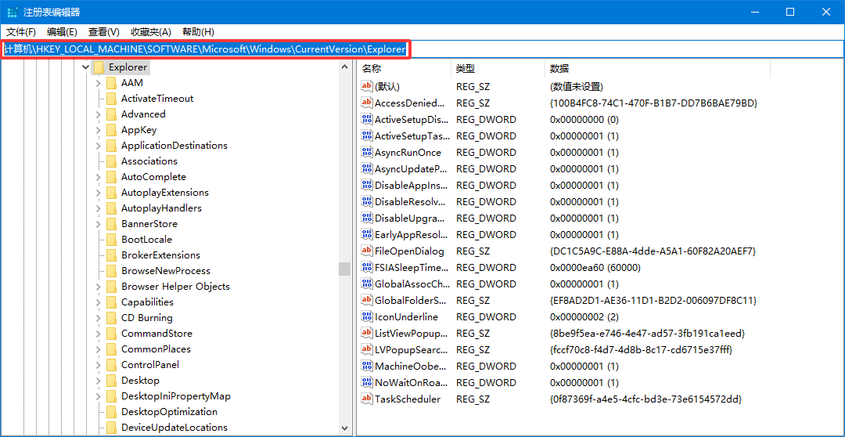Click the IconUnderline DWORD value icon
This screenshot has width=845, height=437.
tap(366, 316)
